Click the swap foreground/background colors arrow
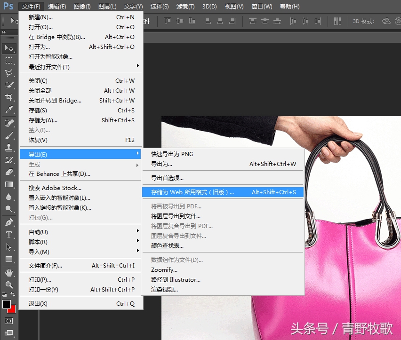This screenshot has width=401, height=340. (12, 293)
